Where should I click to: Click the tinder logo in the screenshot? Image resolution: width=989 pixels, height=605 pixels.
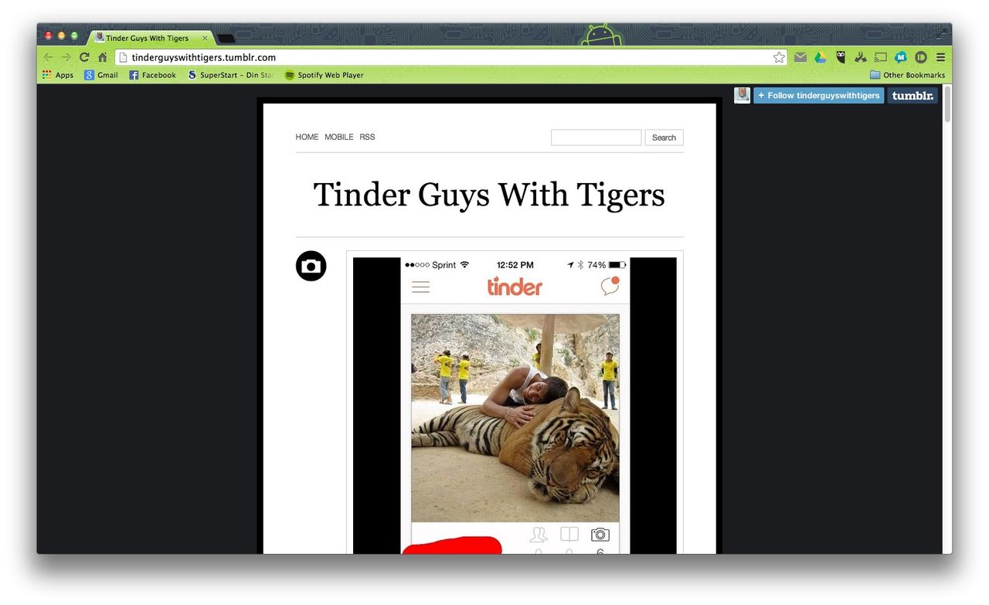point(515,287)
